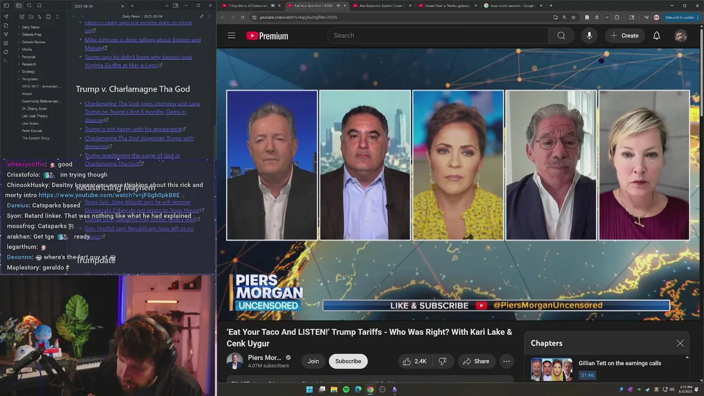
Task: Search with voice microphone button
Action: (589, 36)
